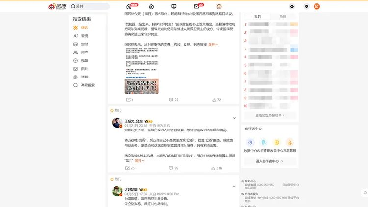368x207 pixels.
Task: Open the settings gear icon
Action: pyautogui.click(x=306, y=6)
